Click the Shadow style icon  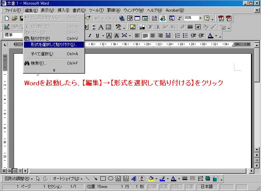(208, 179)
